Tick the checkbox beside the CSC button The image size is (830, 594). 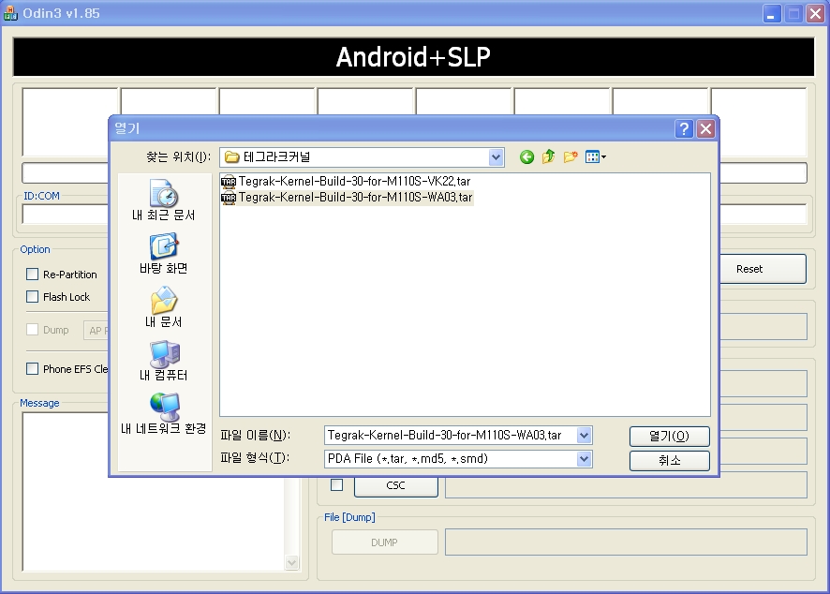tap(336, 485)
